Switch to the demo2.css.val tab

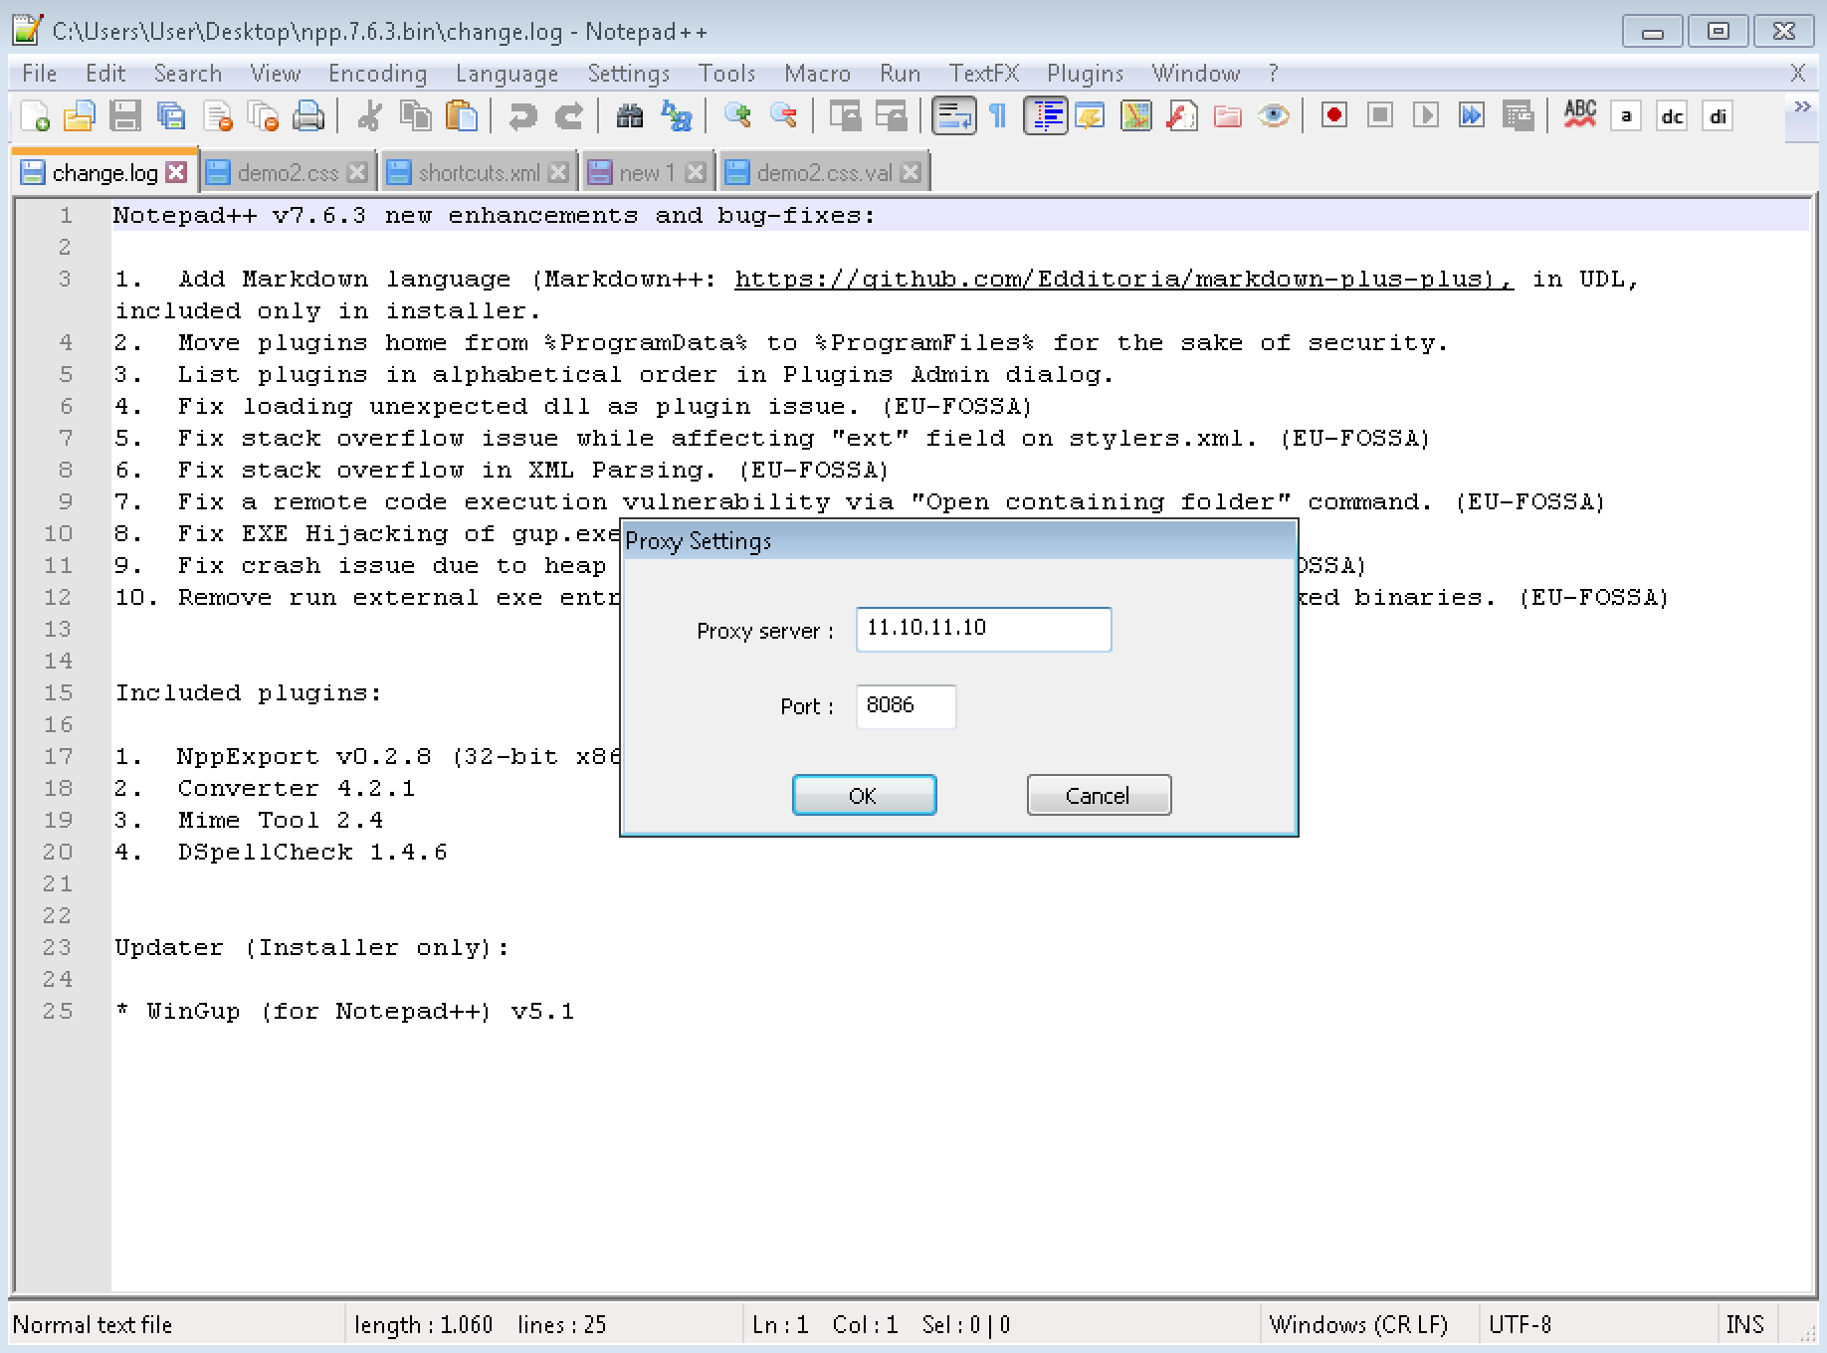coord(824,173)
